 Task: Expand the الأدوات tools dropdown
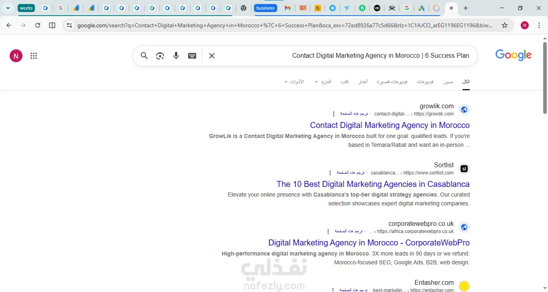point(294,82)
